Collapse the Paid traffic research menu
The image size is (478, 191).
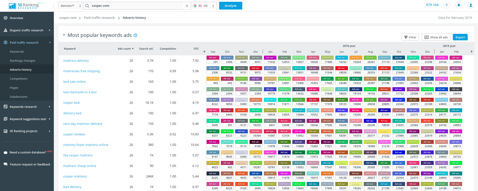(x=50, y=43)
